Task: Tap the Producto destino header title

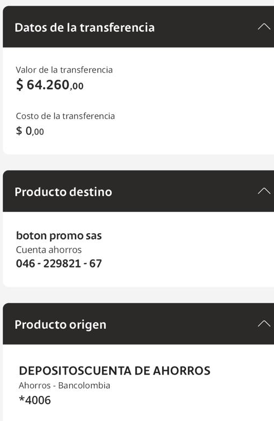Action: click(x=63, y=192)
